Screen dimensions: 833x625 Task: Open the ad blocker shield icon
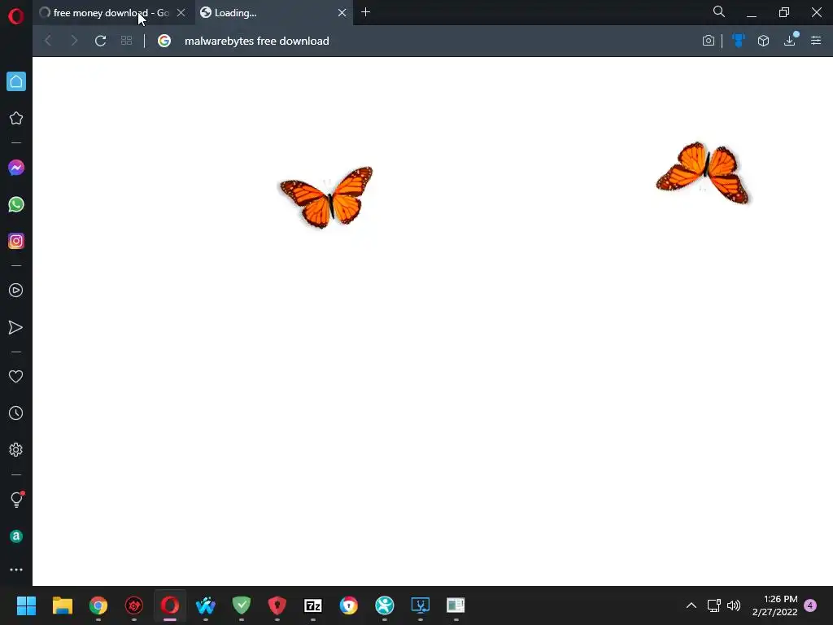tap(739, 41)
